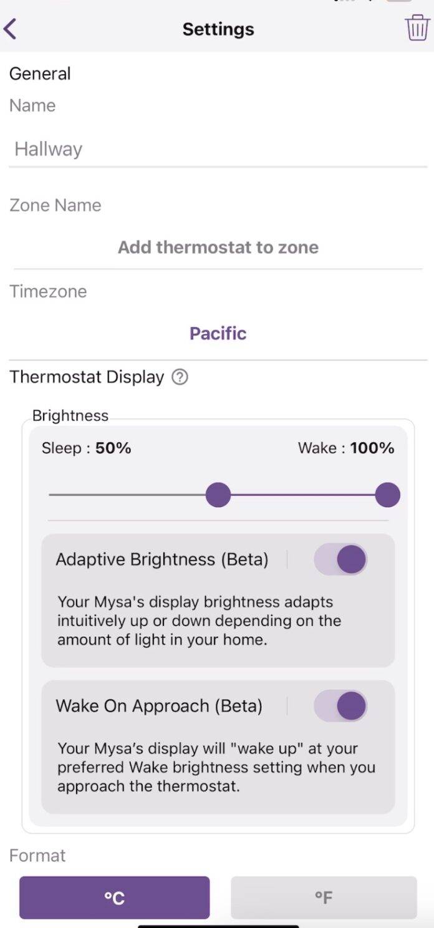Viewport: 434px width, 928px height.
Task: Open the Pacific timezone selector
Action: click(x=218, y=333)
